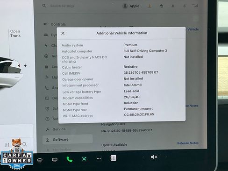Tap the charge port bolt icon by car
Viewport: 228px width, 171px height.
pos(25,65)
